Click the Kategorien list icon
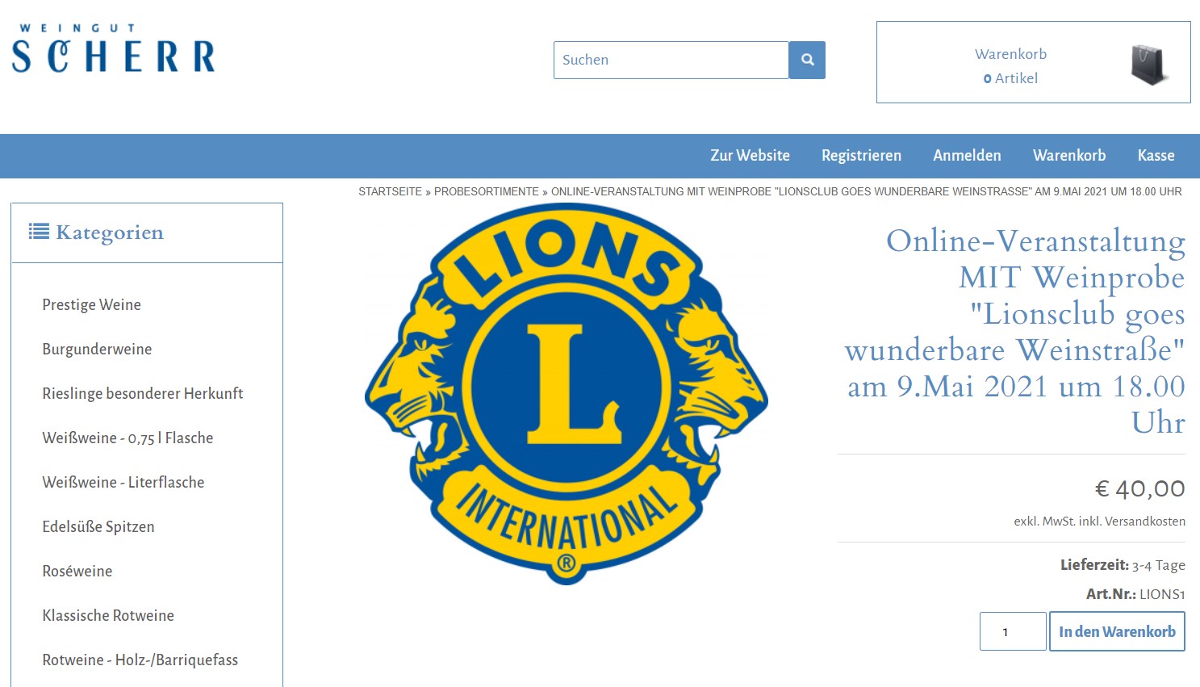The image size is (1200, 687). pyautogui.click(x=39, y=232)
